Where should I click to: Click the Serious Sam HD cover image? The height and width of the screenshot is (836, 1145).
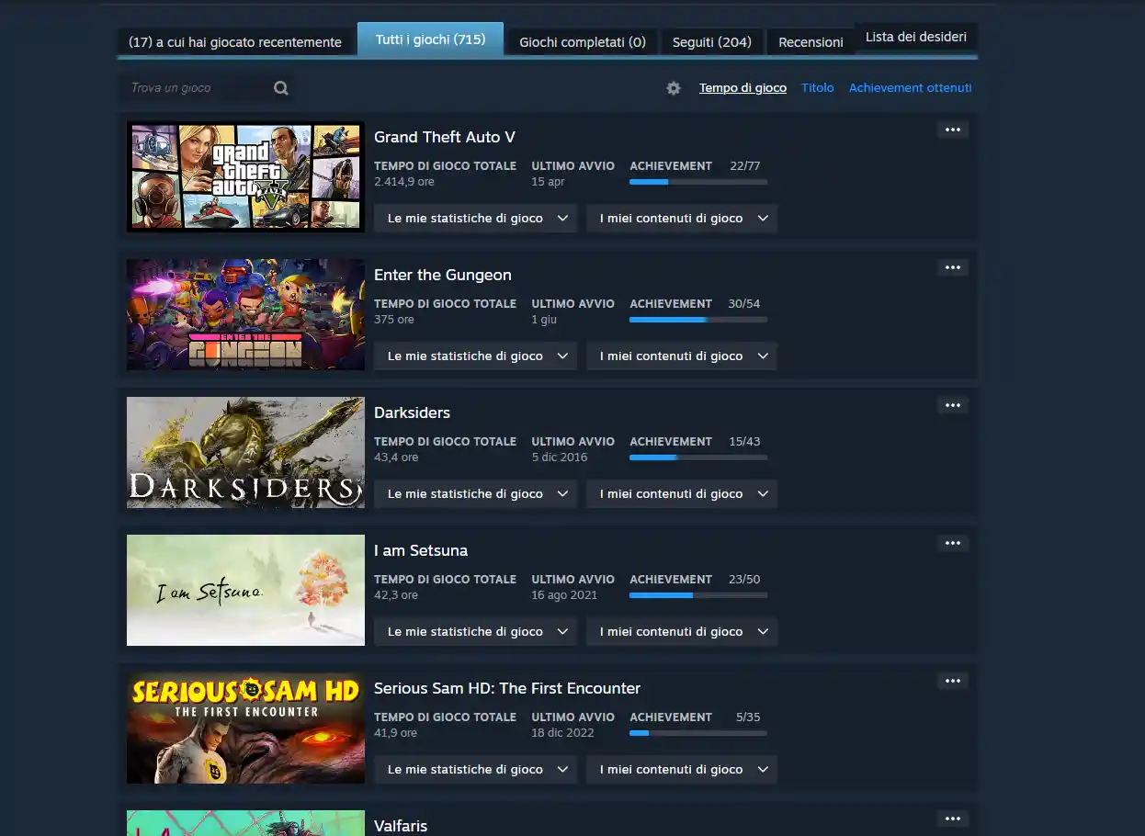[245, 728]
